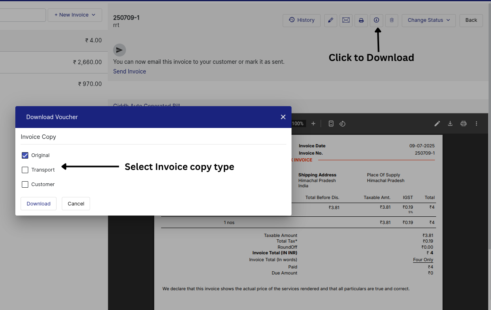Image resolution: width=491 pixels, height=310 pixels.
Task: Open the invoice History
Action: pos(302,20)
